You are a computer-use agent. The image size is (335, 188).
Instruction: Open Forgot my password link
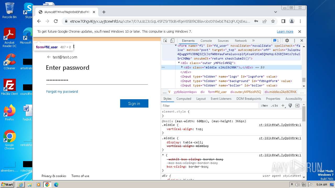[62, 91]
